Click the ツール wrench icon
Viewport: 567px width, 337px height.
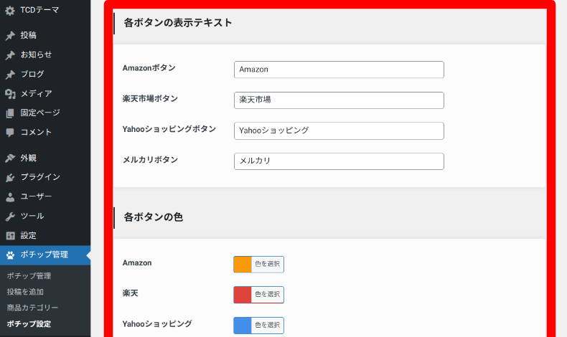pyautogui.click(x=10, y=217)
